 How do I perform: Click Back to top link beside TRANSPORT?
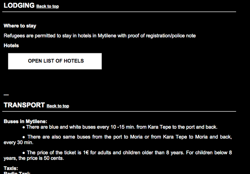point(58,106)
